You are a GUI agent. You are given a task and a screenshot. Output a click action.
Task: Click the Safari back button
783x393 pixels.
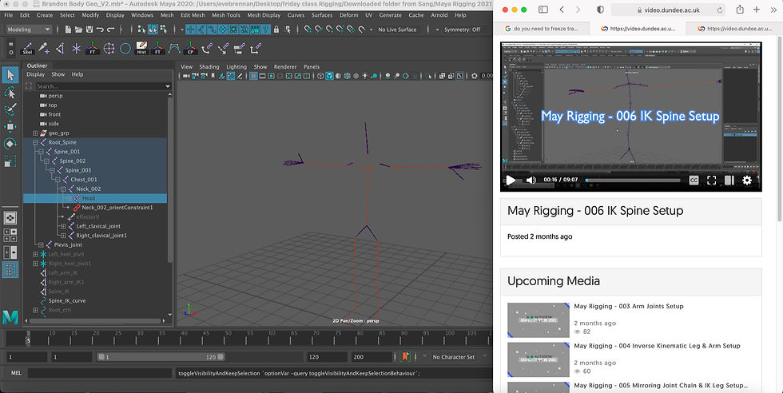coord(562,10)
